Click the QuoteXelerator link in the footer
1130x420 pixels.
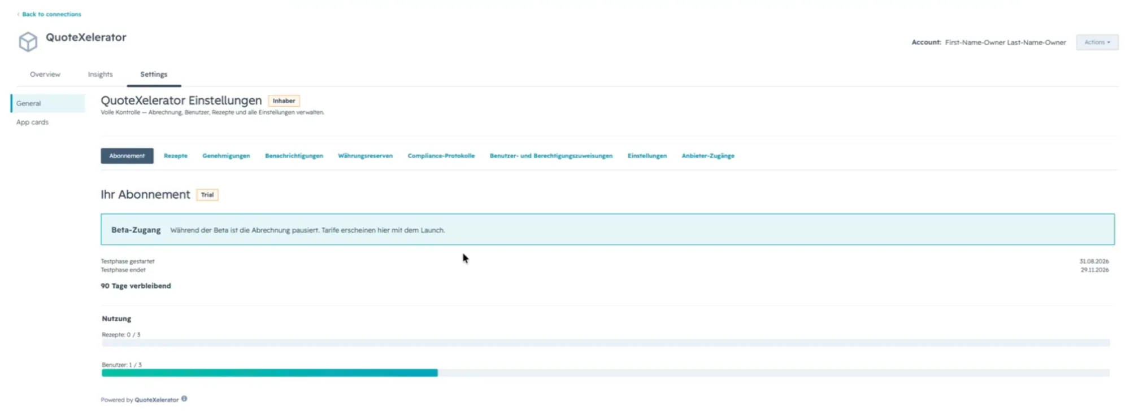click(157, 400)
